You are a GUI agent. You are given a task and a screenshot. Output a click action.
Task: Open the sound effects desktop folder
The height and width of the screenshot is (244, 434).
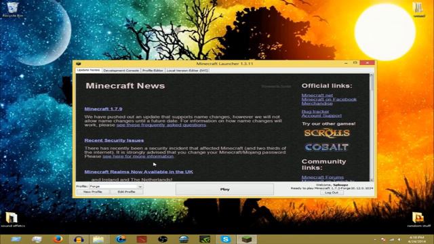tap(12, 220)
